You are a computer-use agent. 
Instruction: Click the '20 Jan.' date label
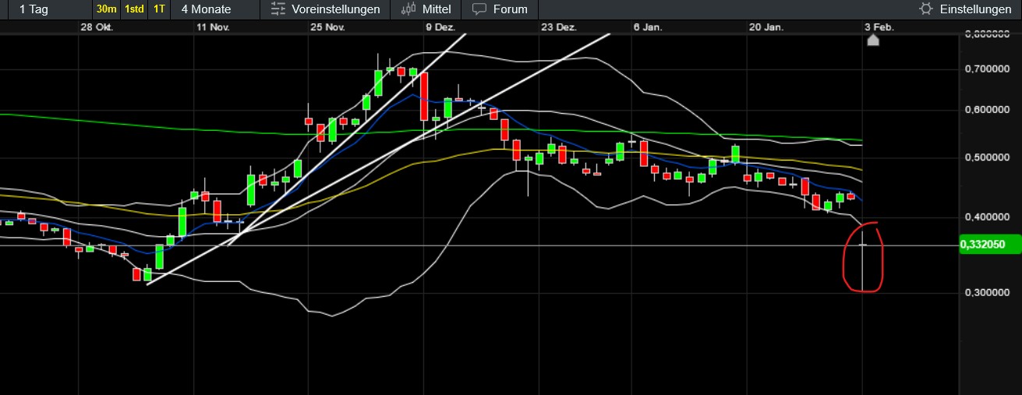tap(766, 26)
